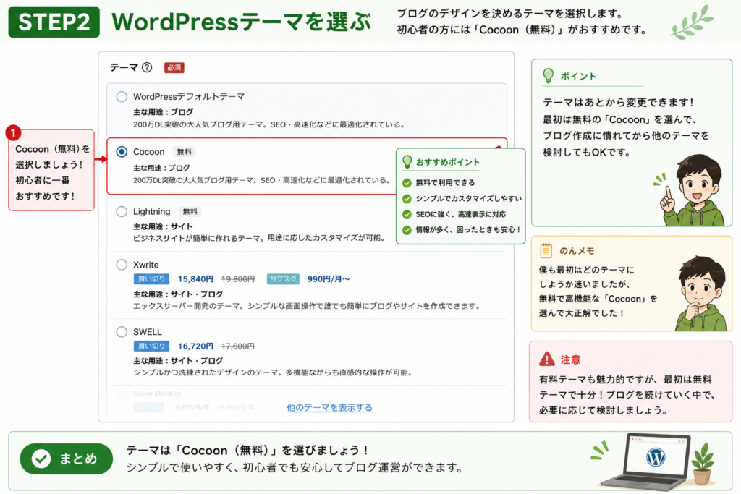The image size is (741, 494).
Task: Click the 選んで大正解でした！ memo line
Action: pos(582,313)
